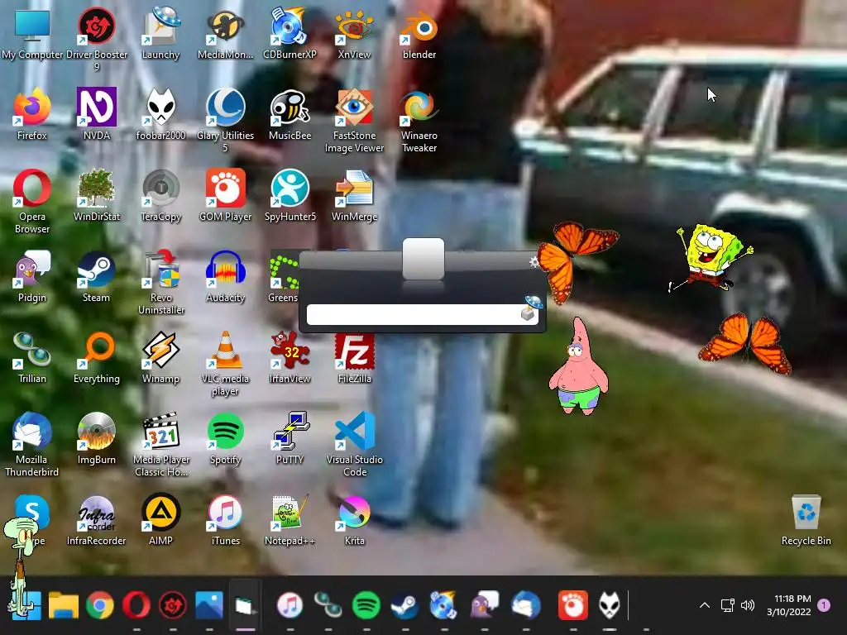This screenshot has height=635, width=847.
Task: Click the Opera Browser desktop icon
Action: 32,201
